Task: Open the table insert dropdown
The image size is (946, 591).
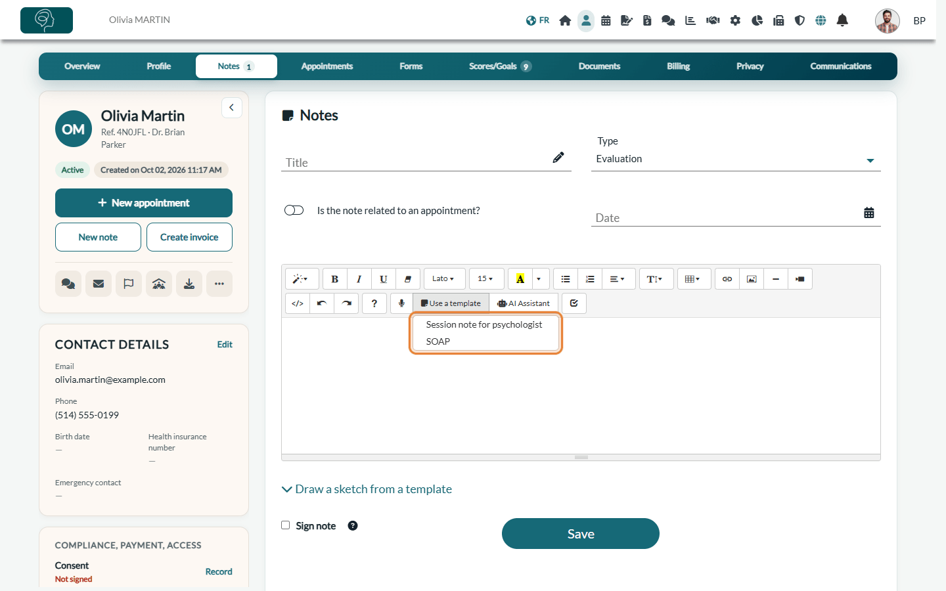Action: [x=694, y=279]
